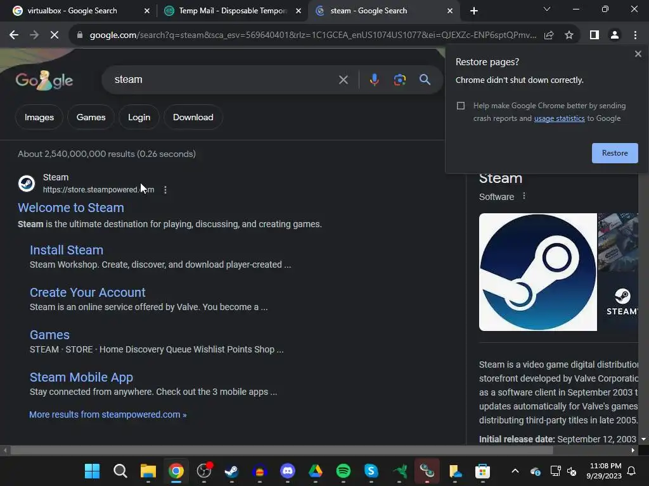Open the Chrome three-dot menu
This screenshot has height=486, width=649.
coord(635,35)
